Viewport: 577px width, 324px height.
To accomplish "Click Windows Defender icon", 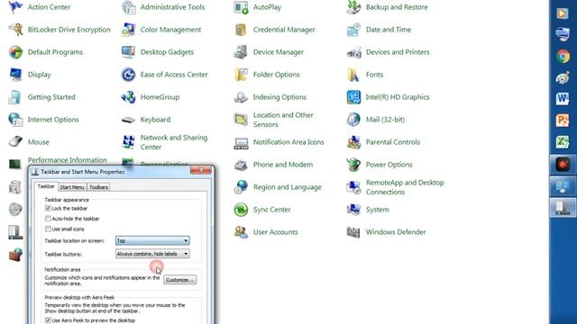I will 353,232.
